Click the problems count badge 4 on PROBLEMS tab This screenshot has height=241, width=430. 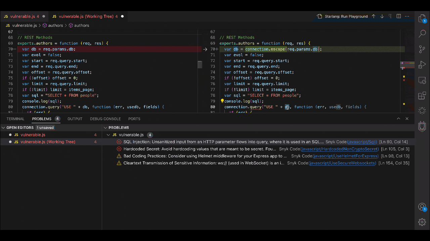57,119
